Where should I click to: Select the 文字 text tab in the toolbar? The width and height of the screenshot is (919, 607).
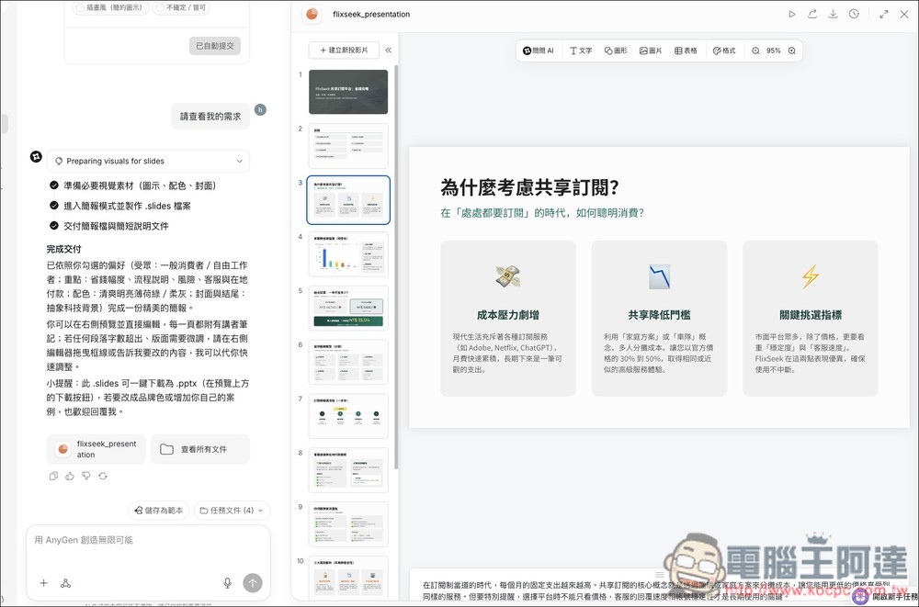pyautogui.click(x=581, y=51)
